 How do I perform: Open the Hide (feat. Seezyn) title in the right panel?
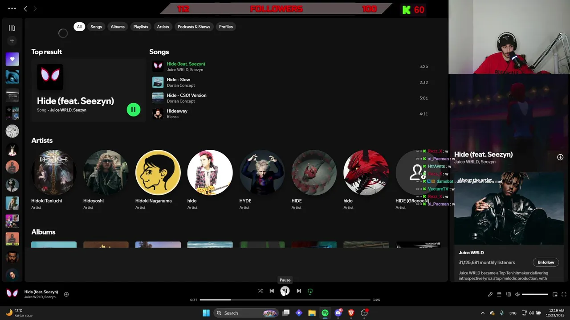point(483,154)
